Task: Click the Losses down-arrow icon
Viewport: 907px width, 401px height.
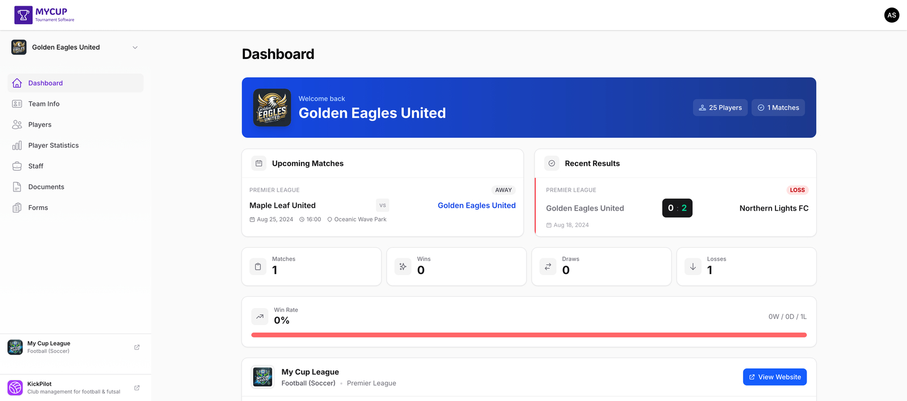Action: pos(693,267)
